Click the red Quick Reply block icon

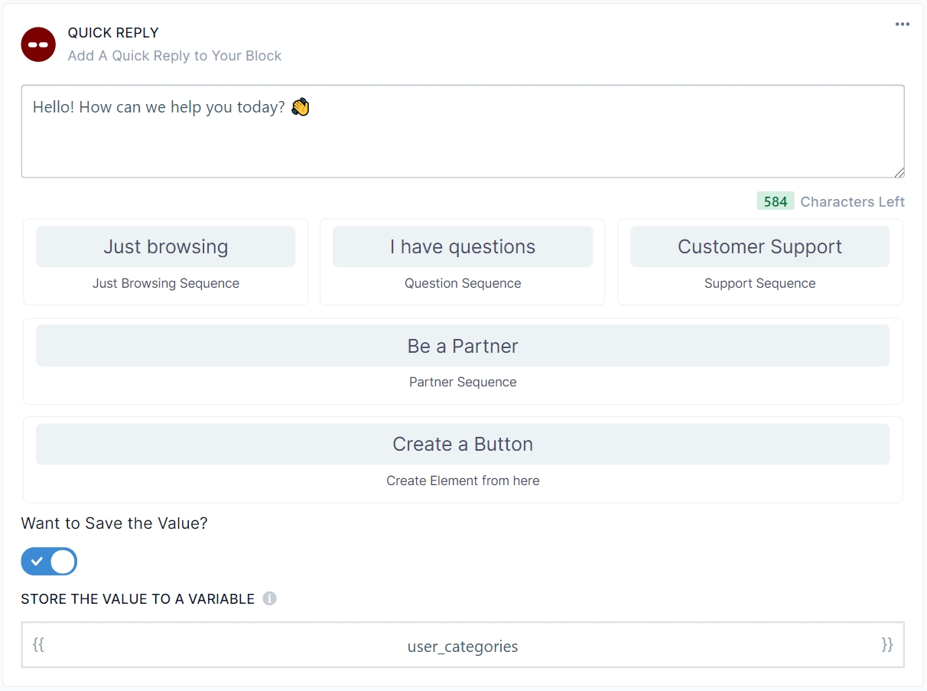coord(38,44)
